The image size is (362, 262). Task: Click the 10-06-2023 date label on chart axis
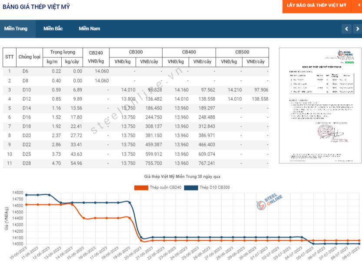pos(18,253)
